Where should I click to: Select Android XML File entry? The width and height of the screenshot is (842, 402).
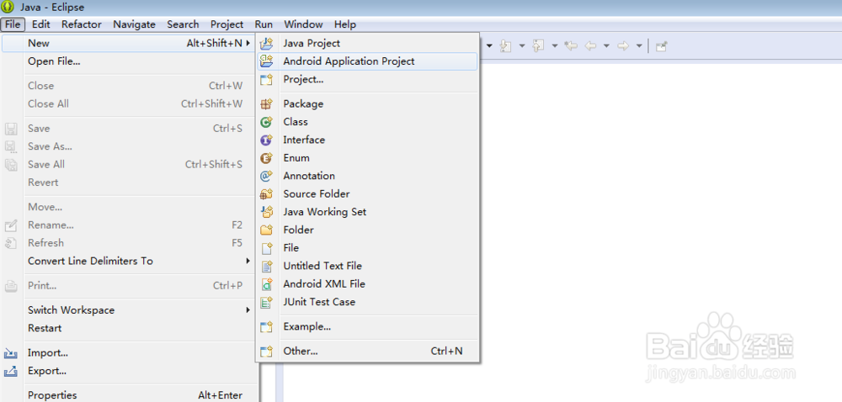pyautogui.click(x=324, y=284)
